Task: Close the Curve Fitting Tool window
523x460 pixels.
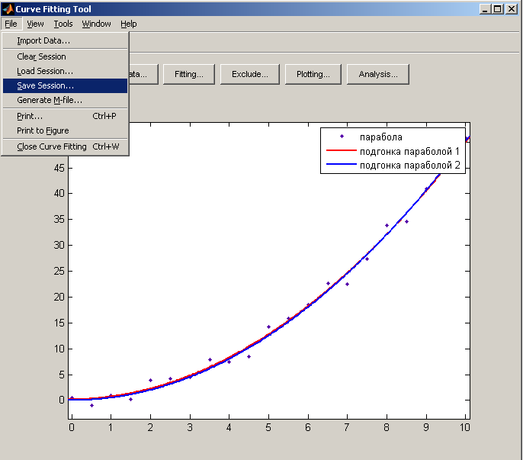Action: 512,9
